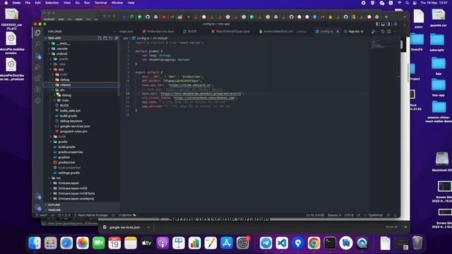
Task: Refresh the Explorer file tree
Action: pyautogui.click(x=111, y=38)
